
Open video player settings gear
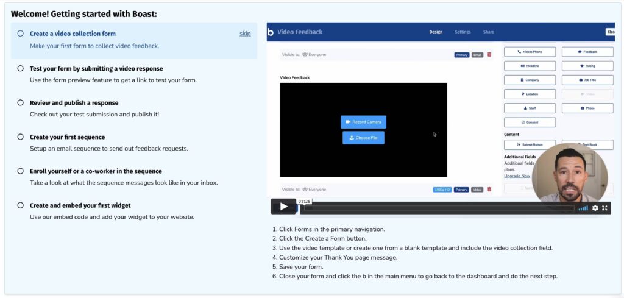click(x=595, y=208)
